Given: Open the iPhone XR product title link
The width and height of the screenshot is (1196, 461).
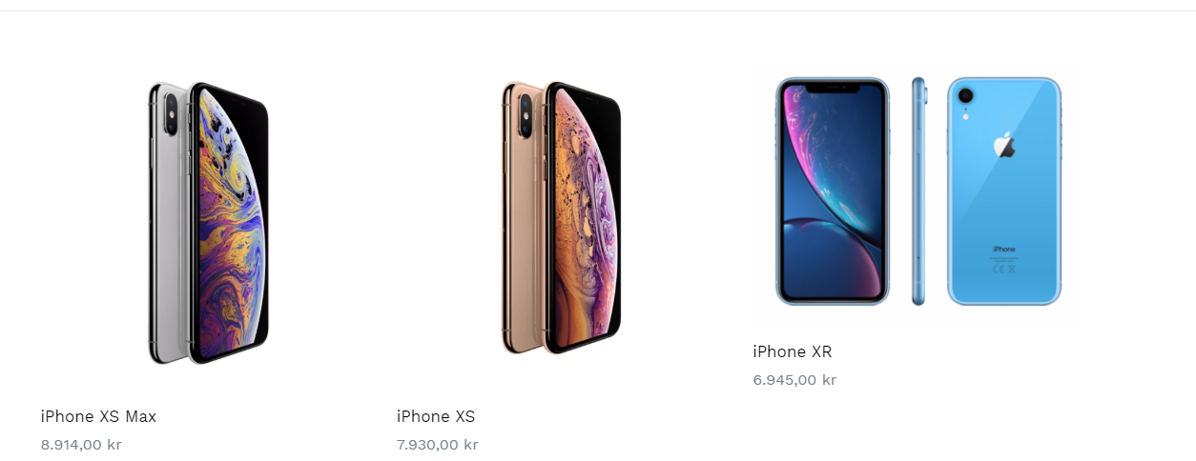Looking at the screenshot, I should point(792,351).
